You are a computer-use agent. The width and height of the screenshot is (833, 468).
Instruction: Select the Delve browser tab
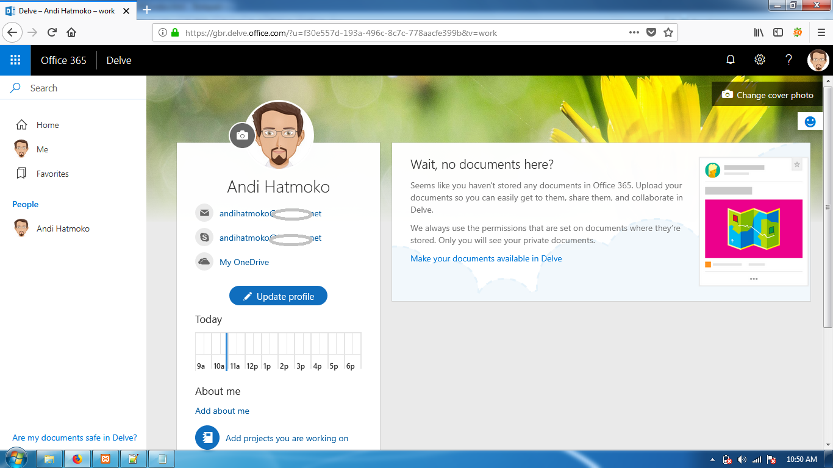[x=67, y=10]
